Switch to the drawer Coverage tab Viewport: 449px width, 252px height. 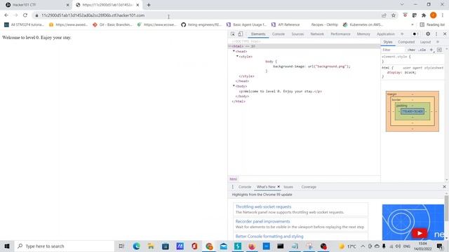pos(309,187)
